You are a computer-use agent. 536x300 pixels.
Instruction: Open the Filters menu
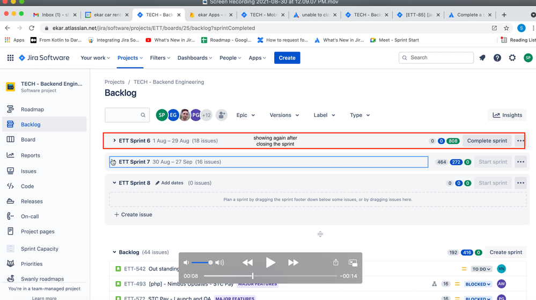tap(160, 58)
